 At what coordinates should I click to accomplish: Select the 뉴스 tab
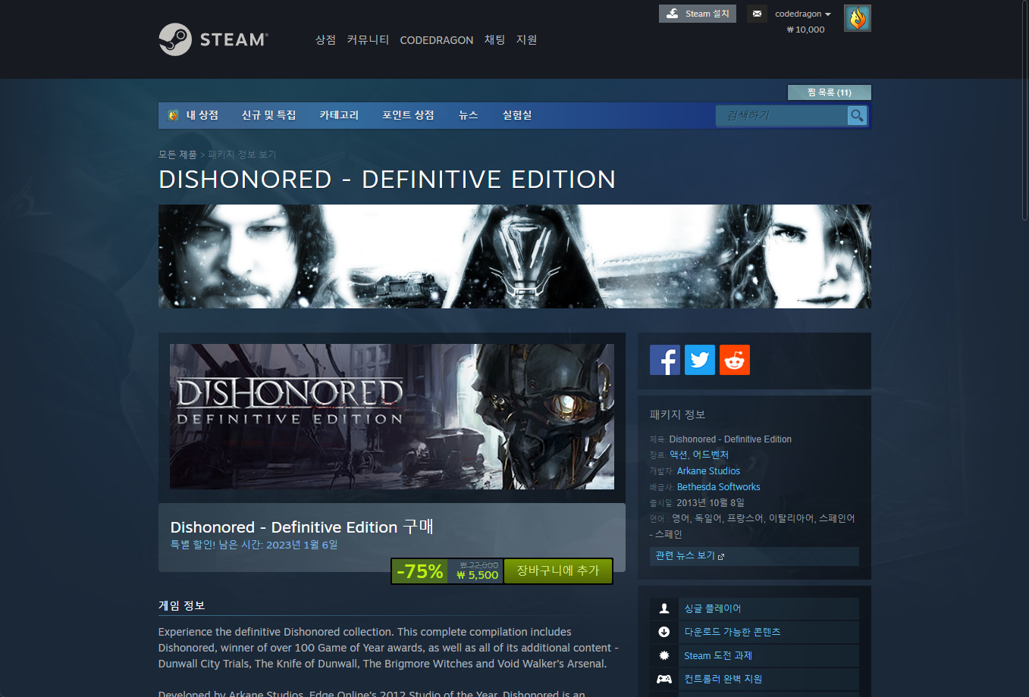pos(468,115)
